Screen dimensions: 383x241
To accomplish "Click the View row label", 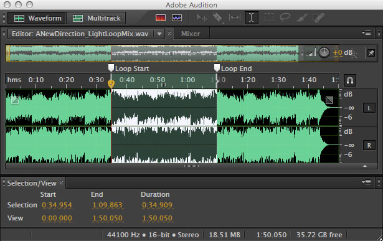I will [x=15, y=218].
